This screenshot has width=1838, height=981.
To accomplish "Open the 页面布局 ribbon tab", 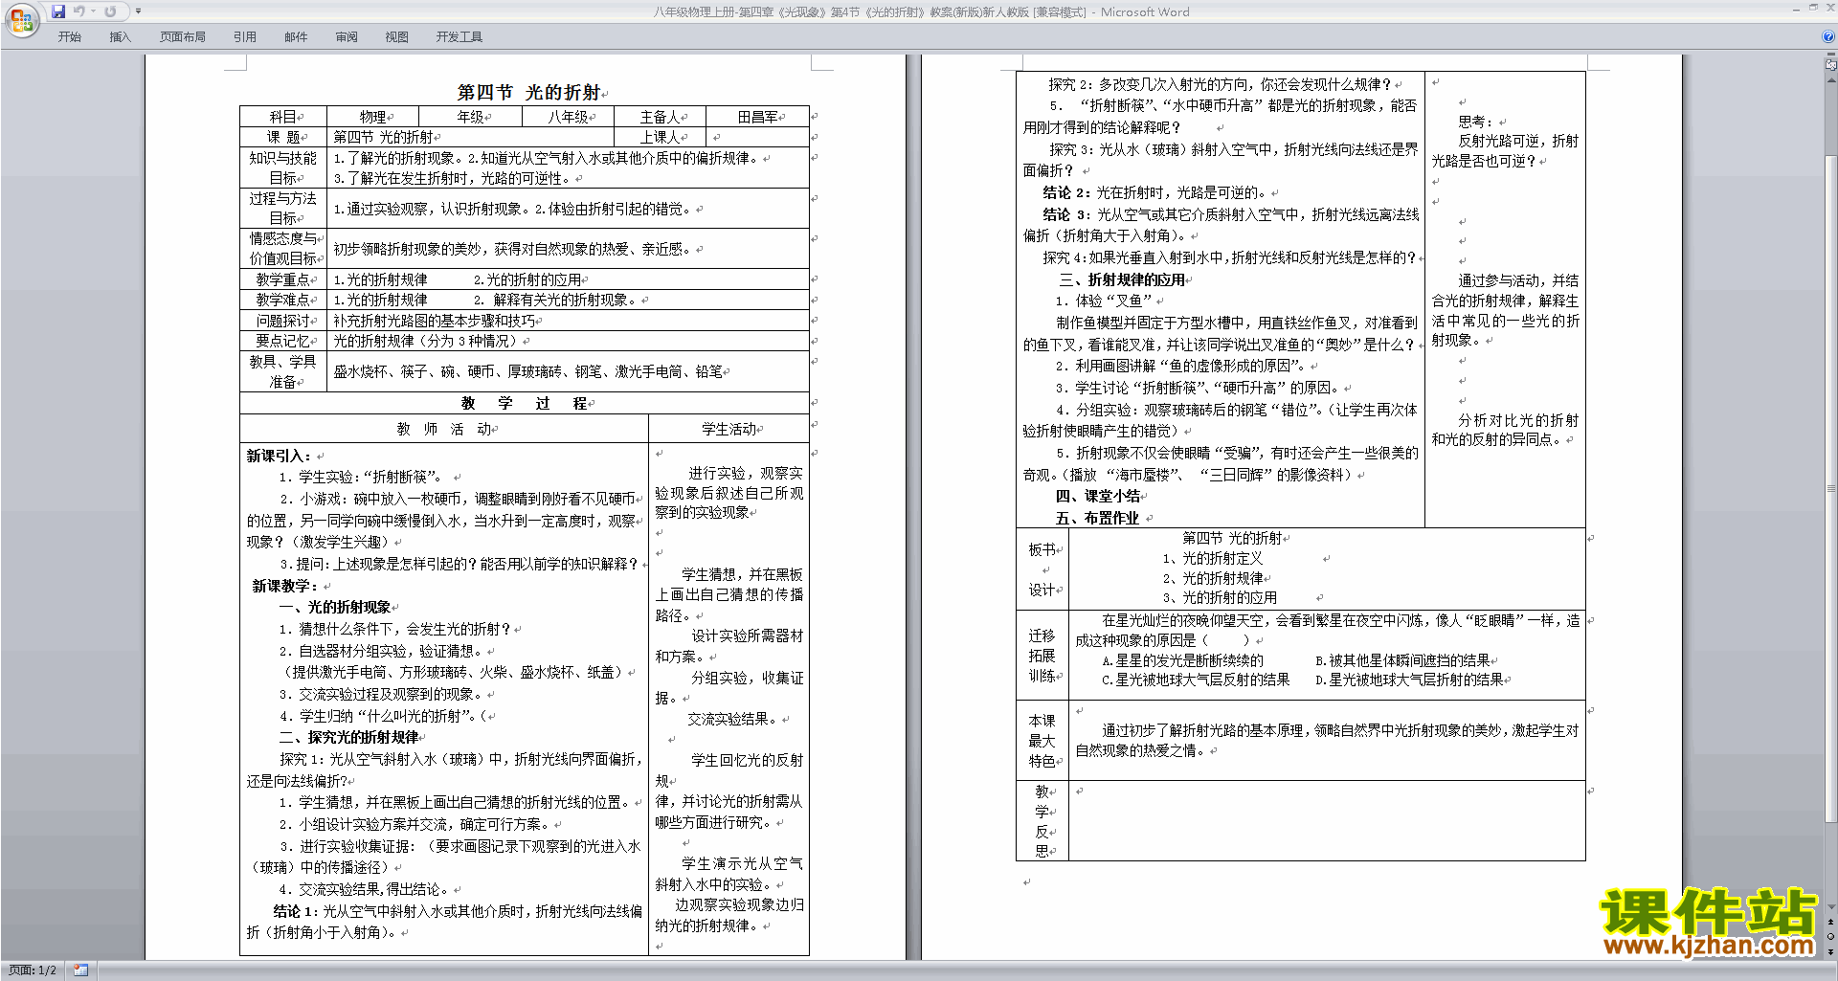I will [x=183, y=37].
